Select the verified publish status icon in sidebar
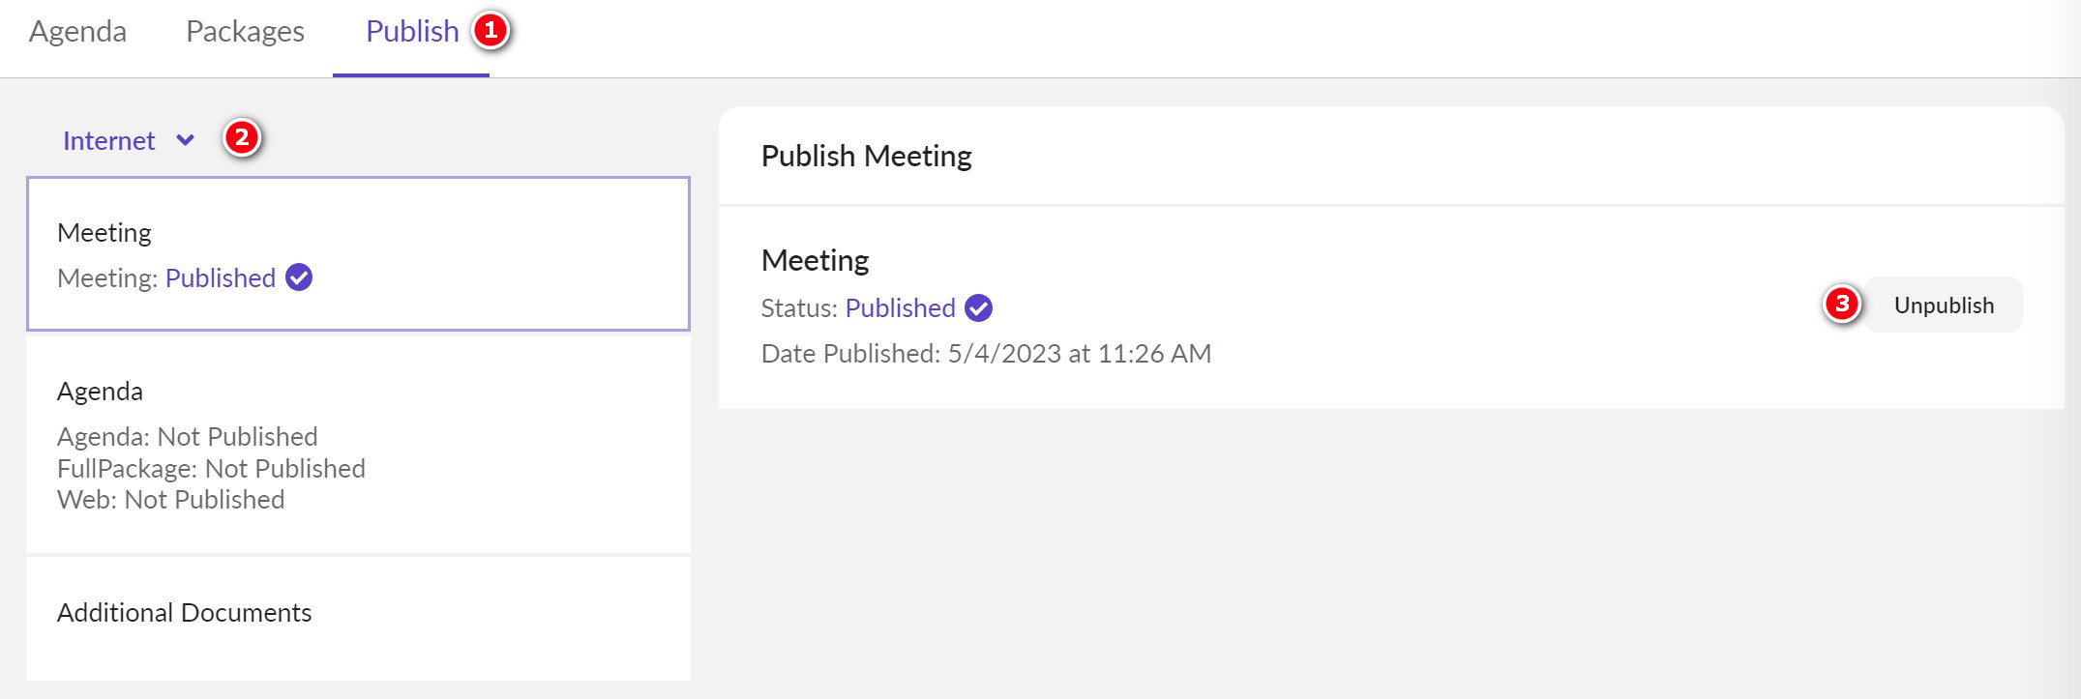This screenshot has height=699, width=2081. [x=300, y=277]
